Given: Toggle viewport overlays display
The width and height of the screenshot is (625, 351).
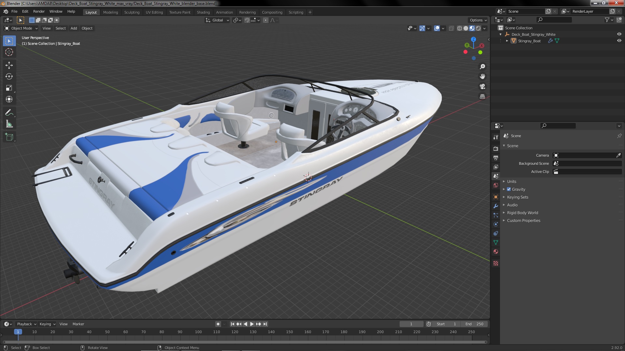Looking at the screenshot, I should (x=437, y=28).
